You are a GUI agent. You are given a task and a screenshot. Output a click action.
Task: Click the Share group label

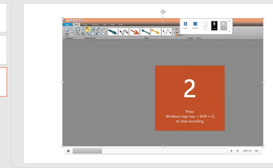[x=199, y=38]
